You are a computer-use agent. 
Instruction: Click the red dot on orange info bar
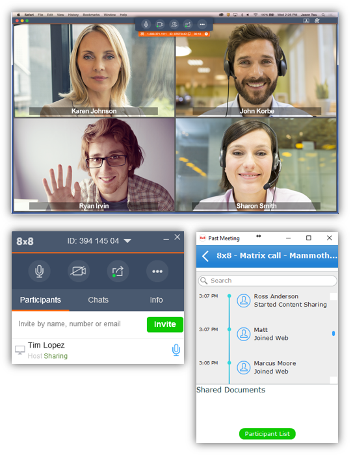coord(206,34)
